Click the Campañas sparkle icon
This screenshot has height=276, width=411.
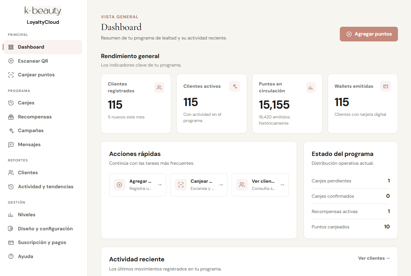[x=11, y=130]
